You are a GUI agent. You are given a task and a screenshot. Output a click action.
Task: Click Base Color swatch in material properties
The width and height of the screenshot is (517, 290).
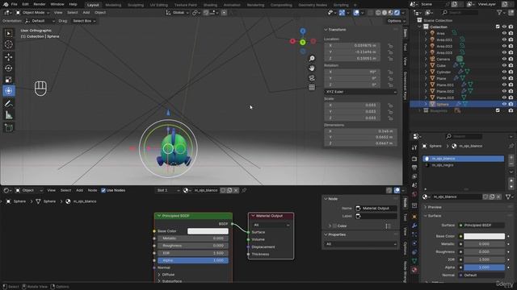coord(484,236)
